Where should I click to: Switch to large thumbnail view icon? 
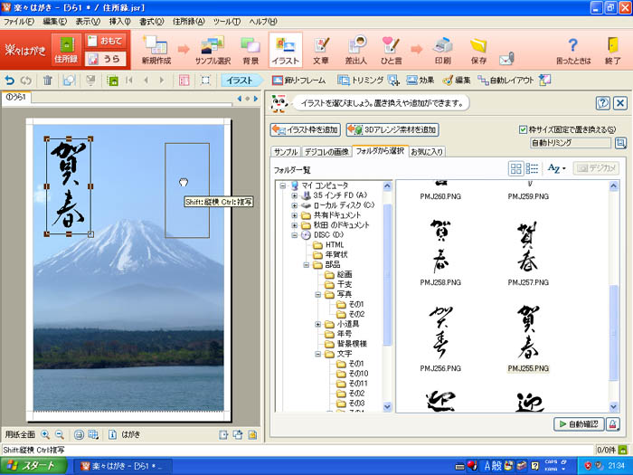[x=515, y=168]
